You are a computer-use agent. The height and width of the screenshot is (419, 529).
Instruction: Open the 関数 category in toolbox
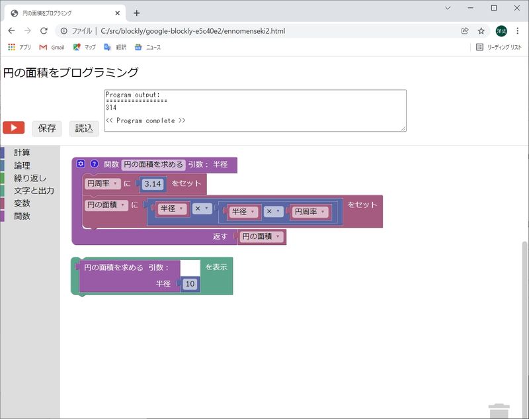pyautogui.click(x=22, y=216)
